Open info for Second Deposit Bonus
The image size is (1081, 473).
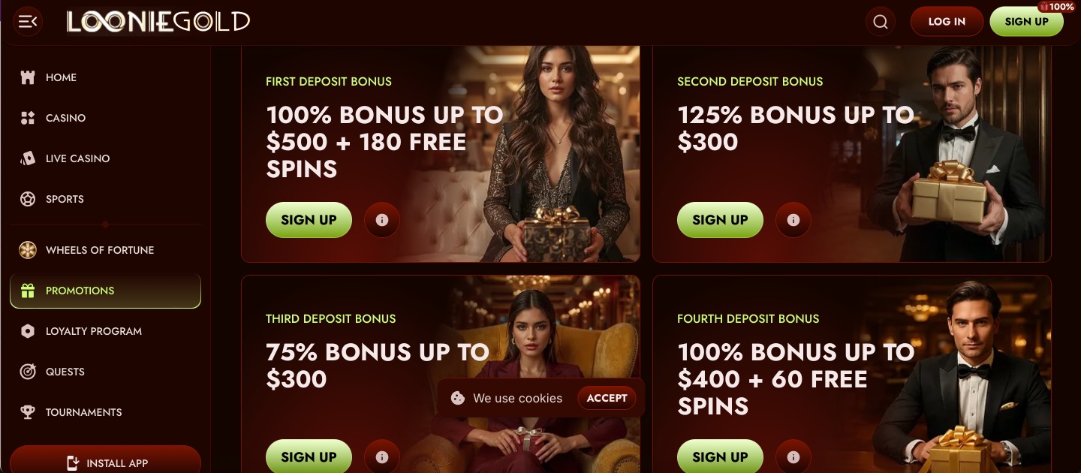pyautogui.click(x=793, y=220)
